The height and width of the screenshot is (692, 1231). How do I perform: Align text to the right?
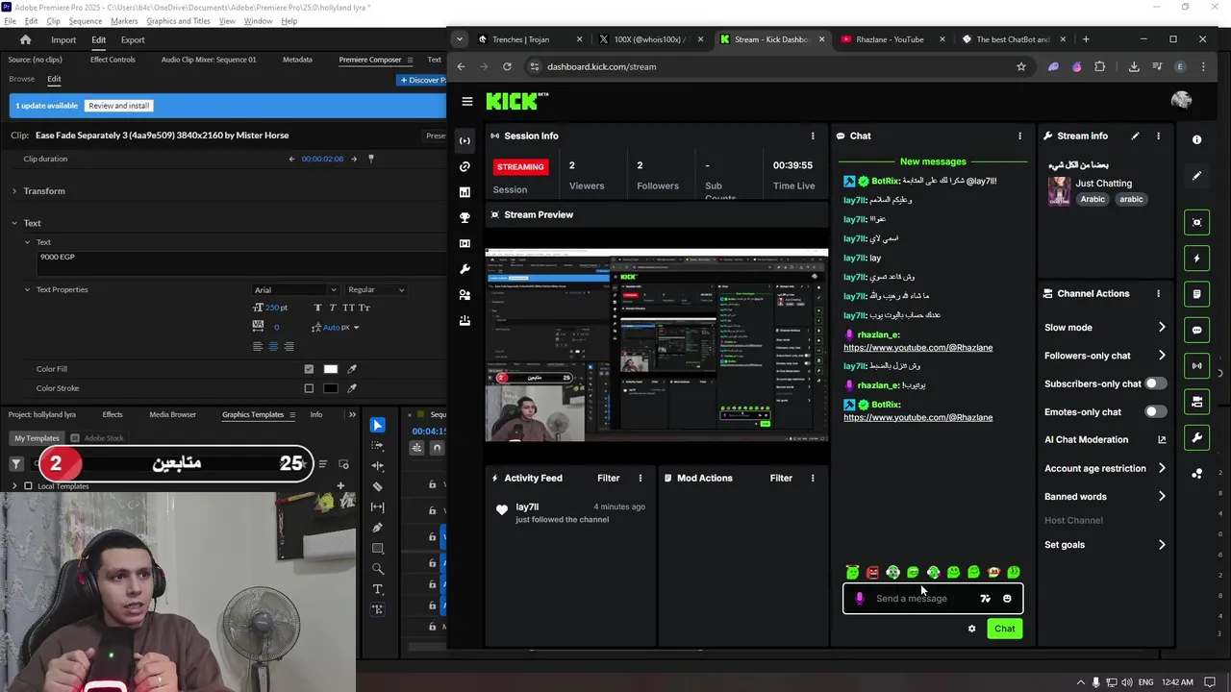pyautogui.click(x=289, y=346)
